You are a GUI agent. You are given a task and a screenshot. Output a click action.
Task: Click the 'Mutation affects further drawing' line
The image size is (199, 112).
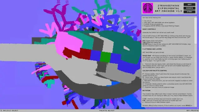pyautogui.click(x=167, y=105)
